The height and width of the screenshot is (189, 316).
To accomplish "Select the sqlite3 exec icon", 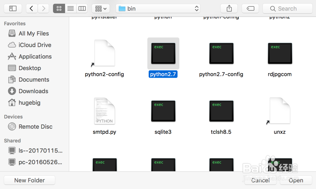I will 163,111.
